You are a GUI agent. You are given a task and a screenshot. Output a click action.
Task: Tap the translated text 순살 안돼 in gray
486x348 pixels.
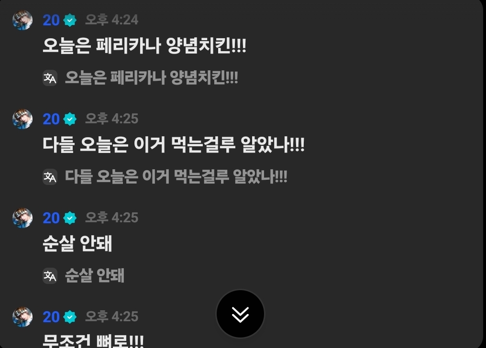click(x=95, y=275)
